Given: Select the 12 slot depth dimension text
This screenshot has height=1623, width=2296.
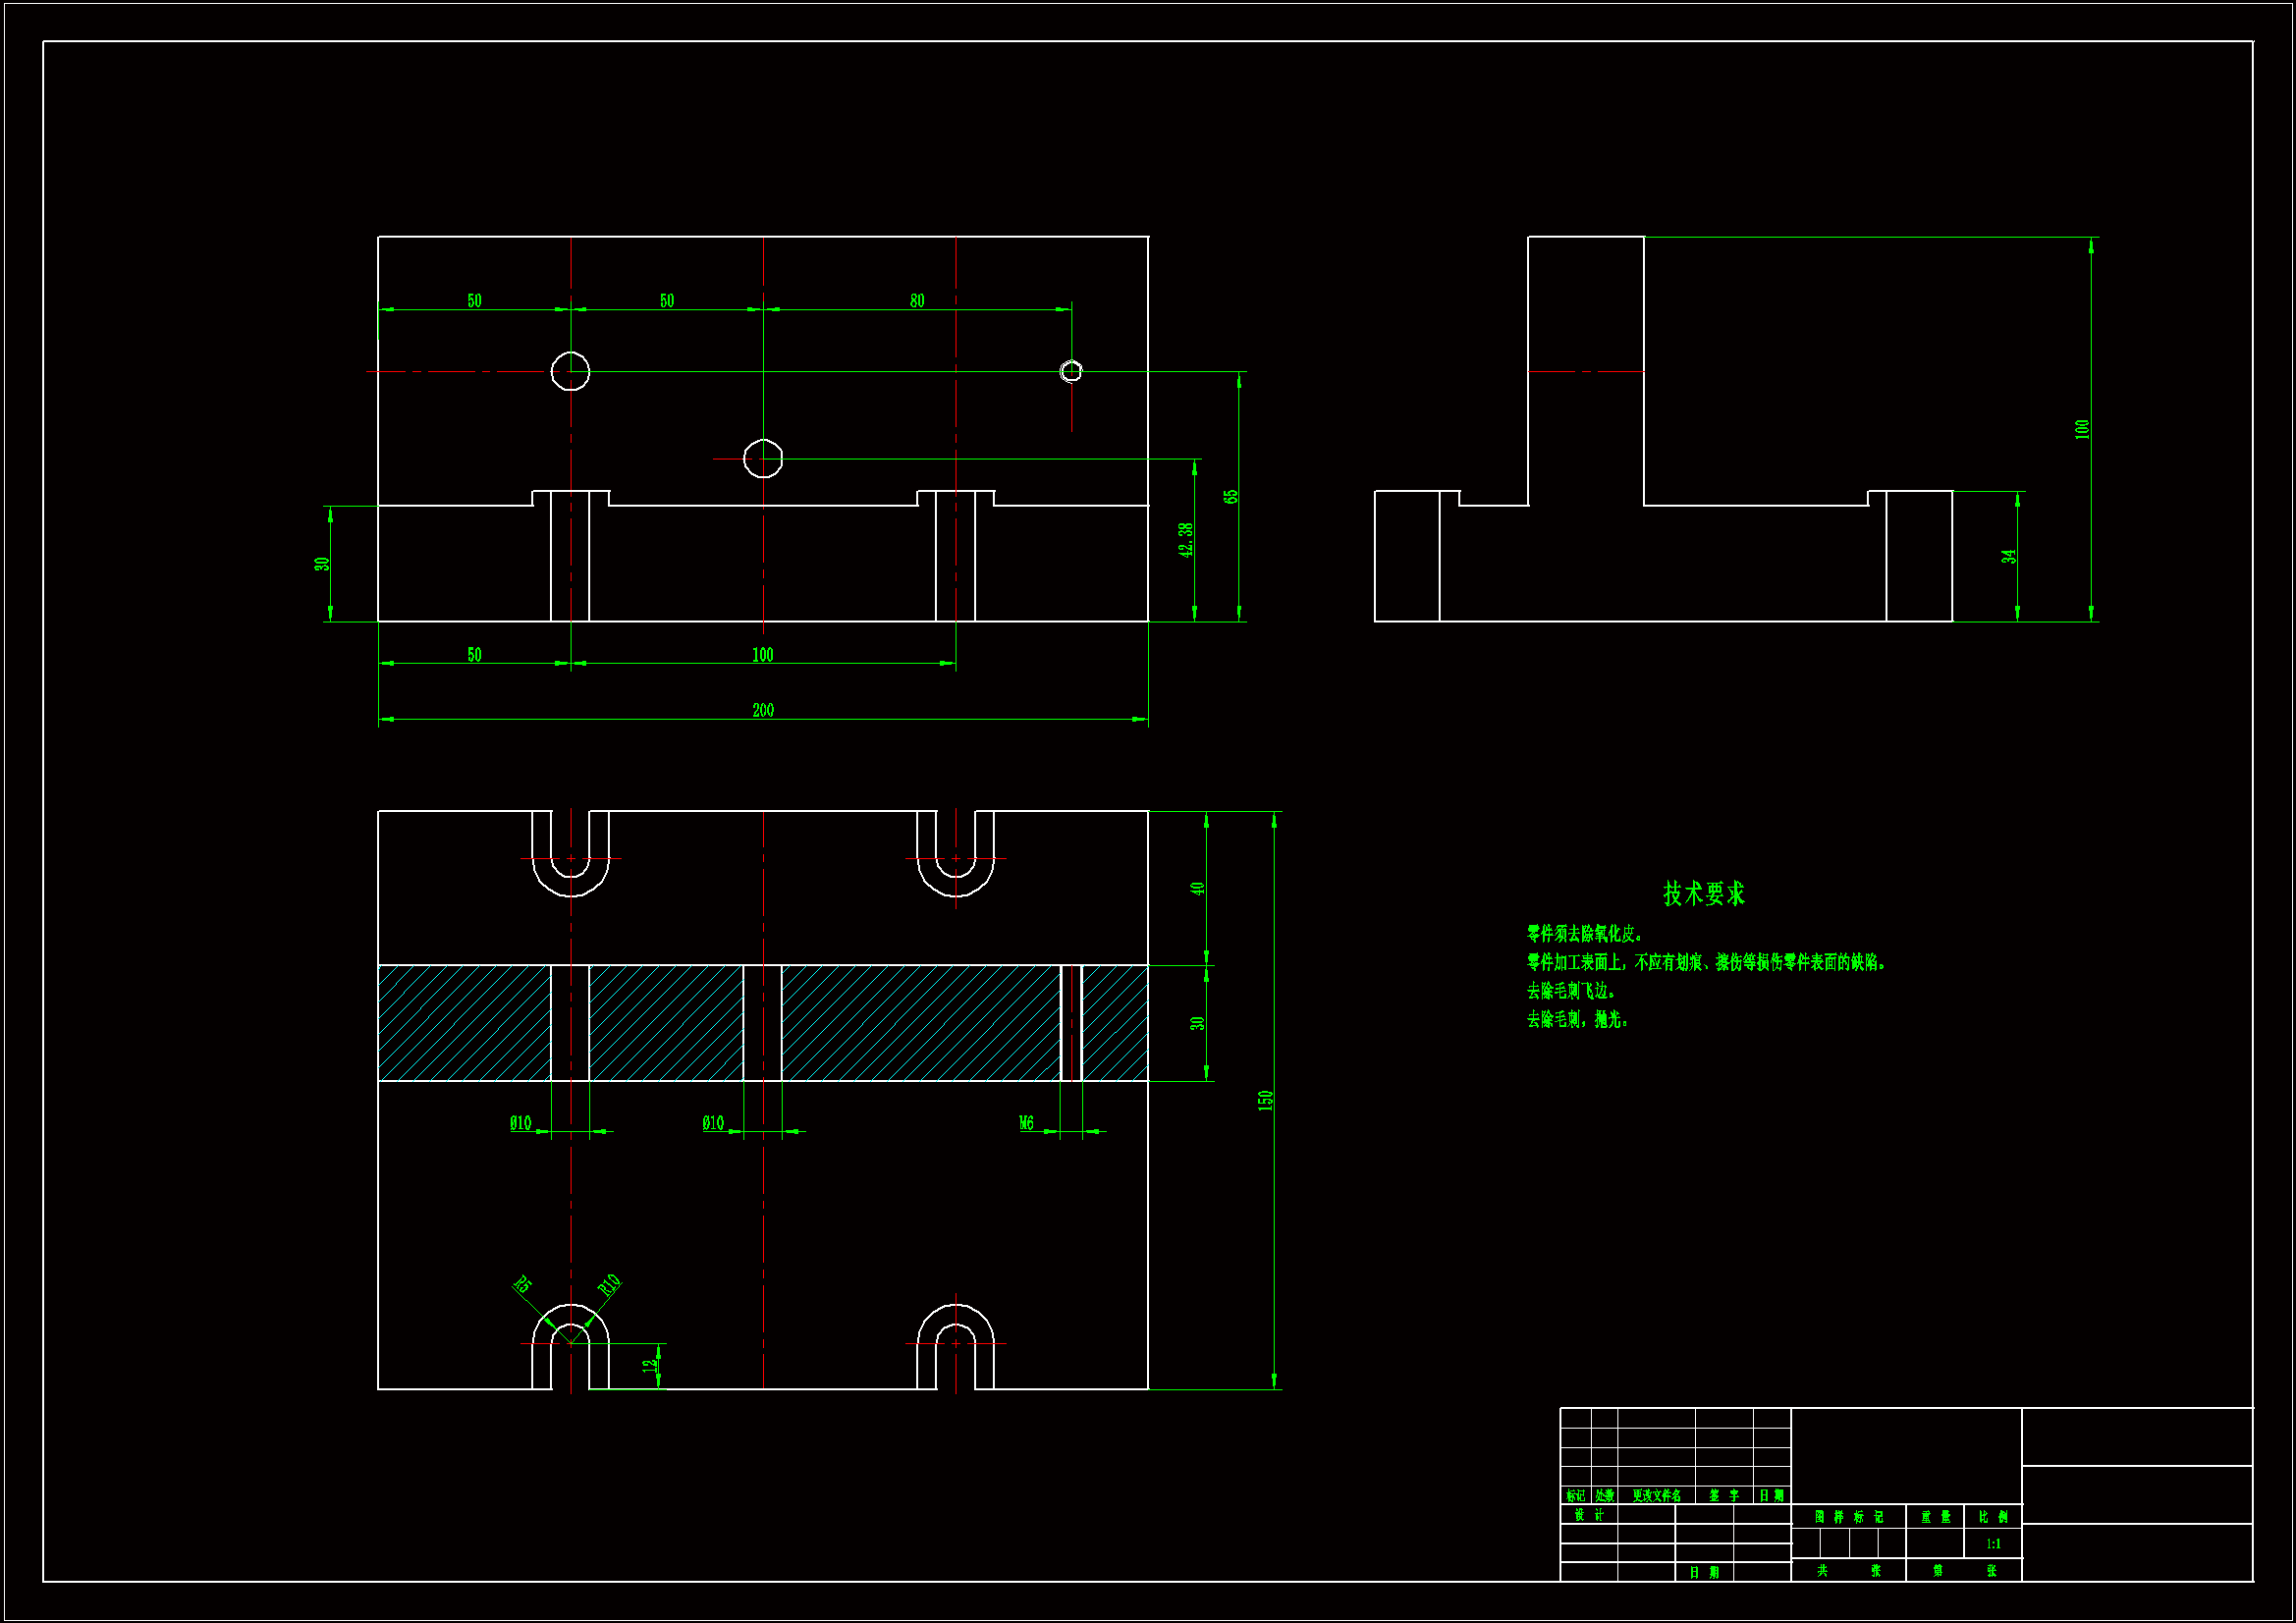Looking at the screenshot, I should coord(650,1365).
